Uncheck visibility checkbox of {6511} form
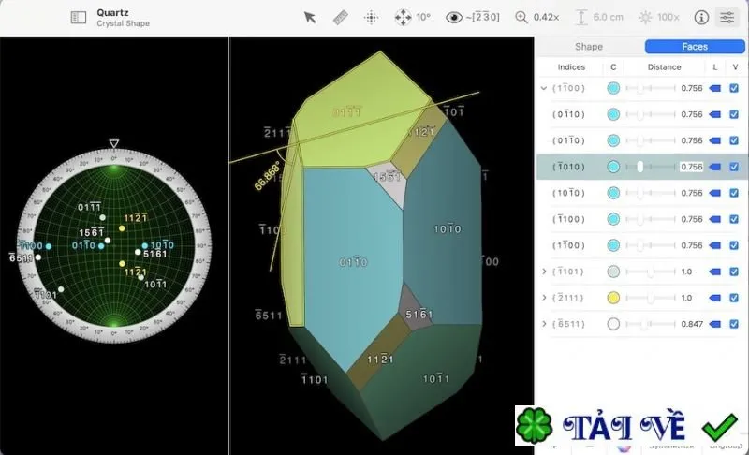The height and width of the screenshot is (455, 749). coord(734,324)
